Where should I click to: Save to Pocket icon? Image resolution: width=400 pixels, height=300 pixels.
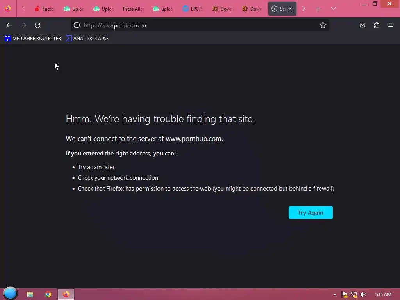pyautogui.click(x=362, y=25)
